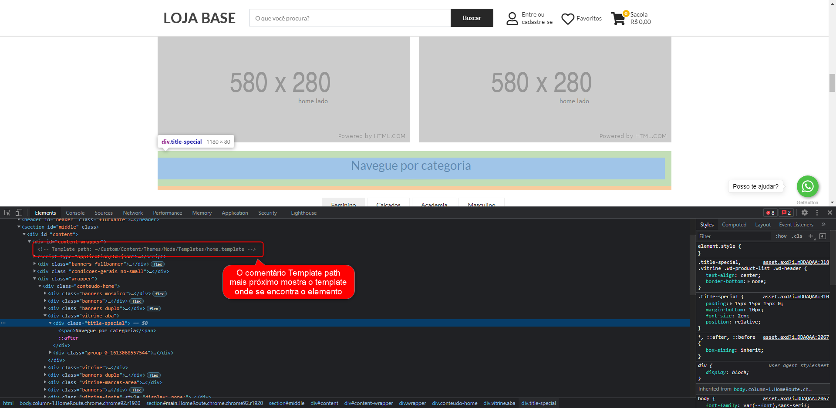Select the Masculino category tab
This screenshot has height=408, width=836.
(x=482, y=203)
